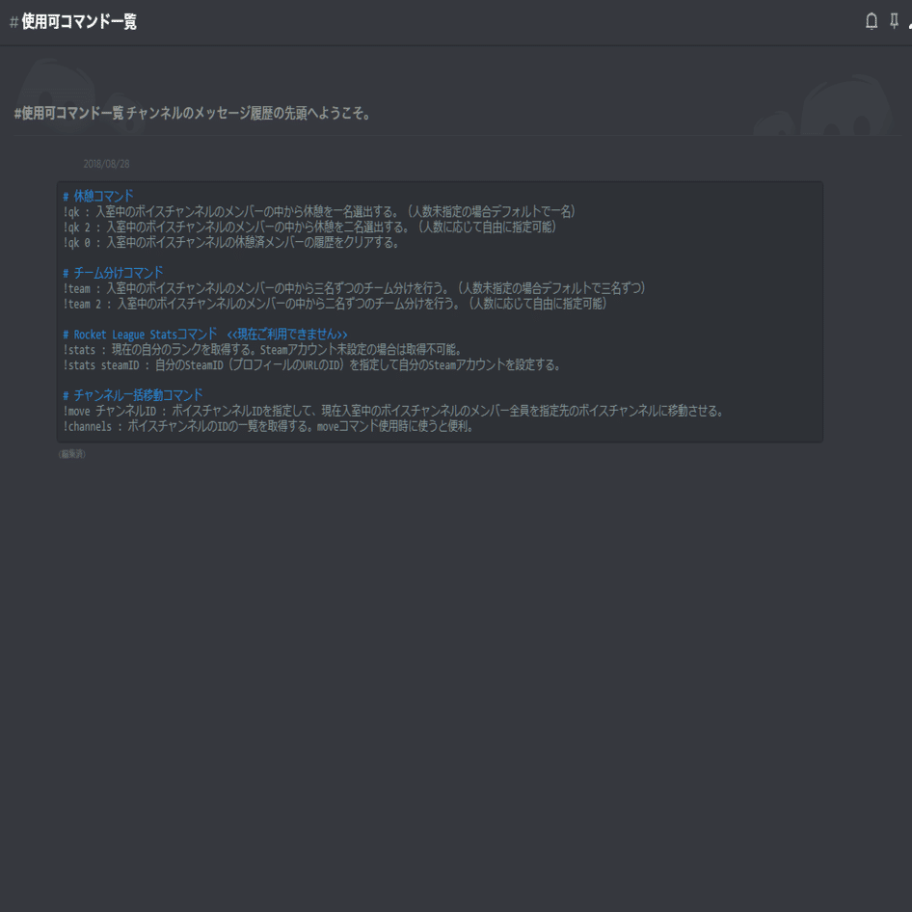Viewport: 912px width, 912px height.
Task: Click the partially visible icon at header's far right
Action: (909, 26)
